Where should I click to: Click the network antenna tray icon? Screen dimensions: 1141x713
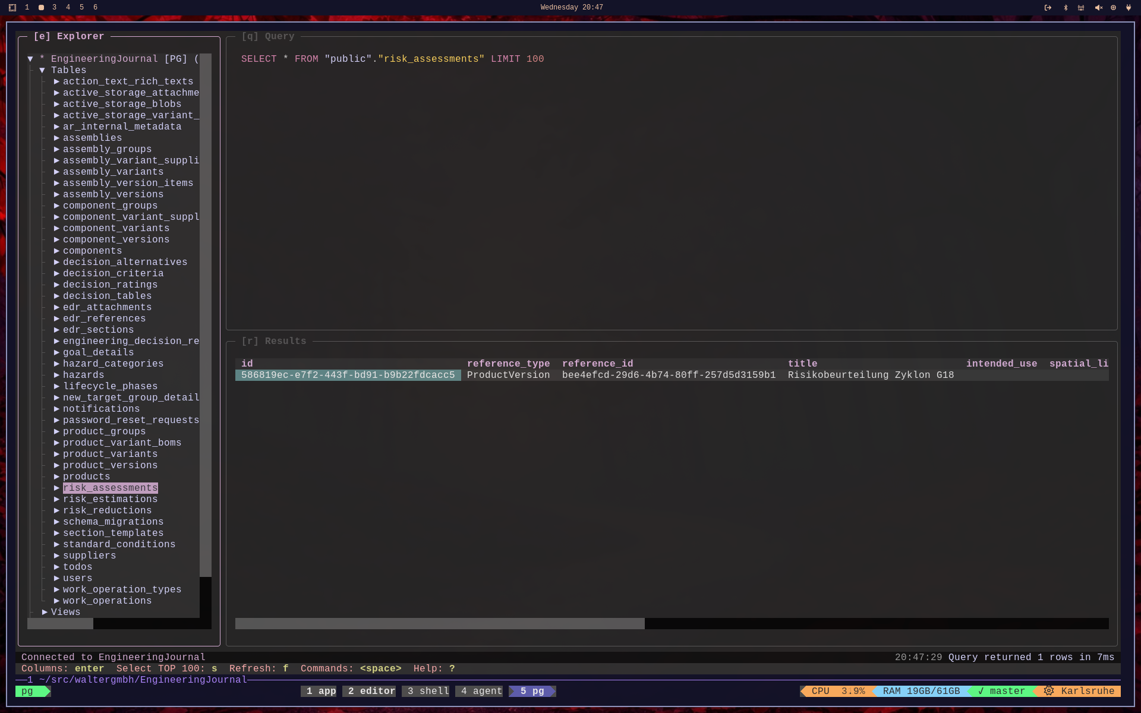click(x=1081, y=8)
